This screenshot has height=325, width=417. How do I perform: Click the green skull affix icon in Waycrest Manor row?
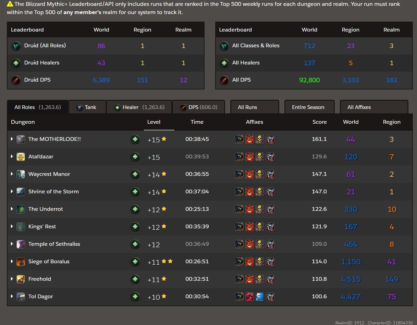(x=260, y=174)
